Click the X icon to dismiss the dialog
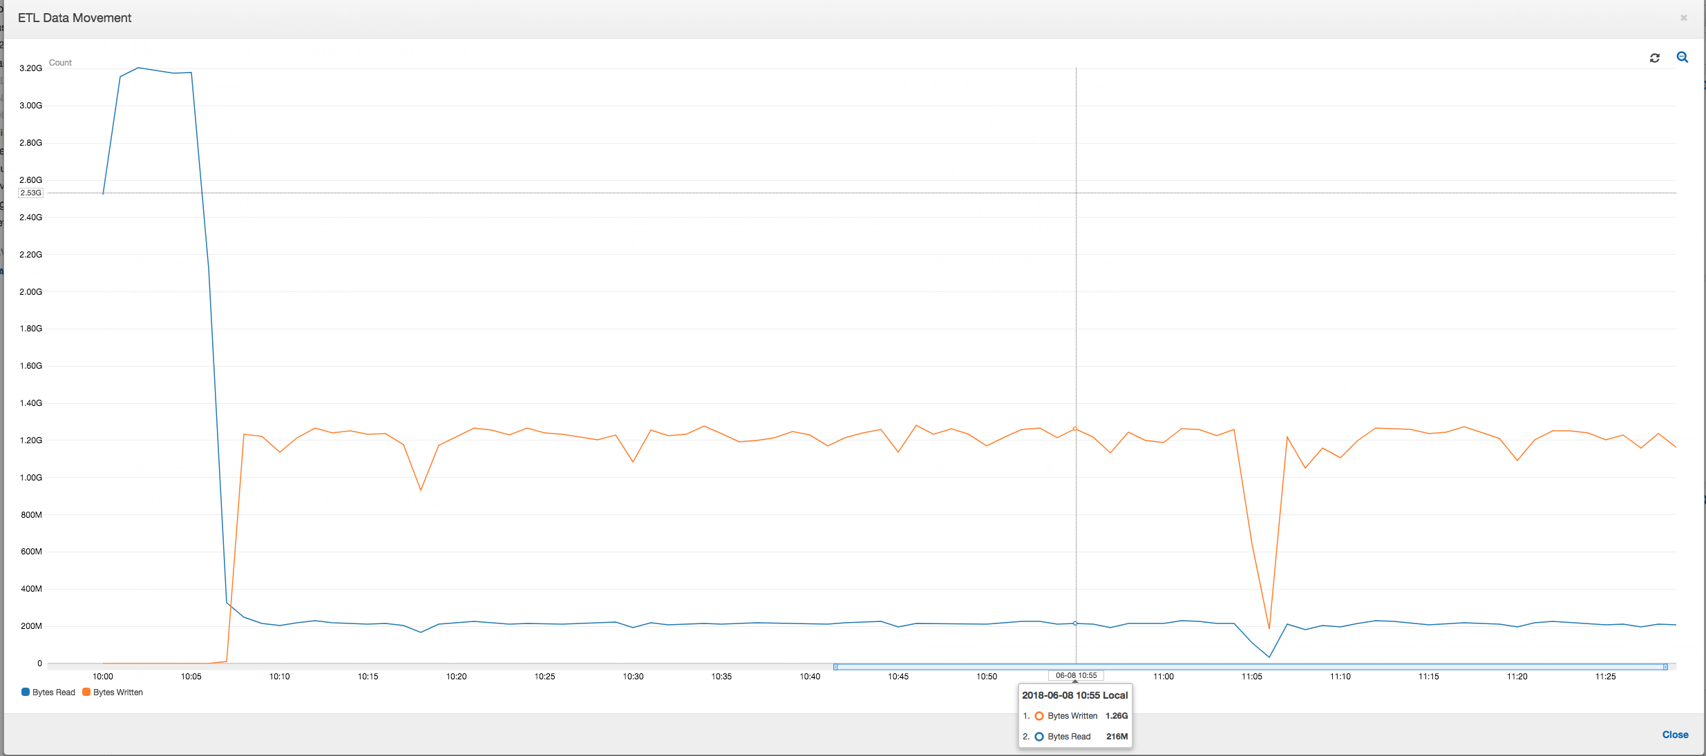The image size is (1706, 756). tap(1683, 18)
